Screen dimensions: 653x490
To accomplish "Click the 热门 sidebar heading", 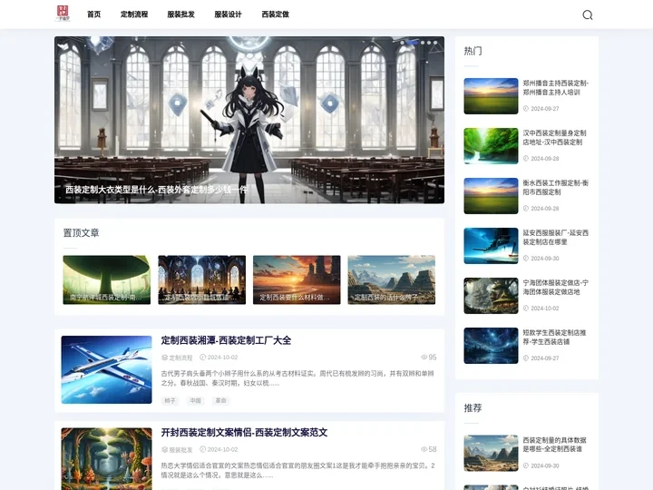I will (x=473, y=51).
